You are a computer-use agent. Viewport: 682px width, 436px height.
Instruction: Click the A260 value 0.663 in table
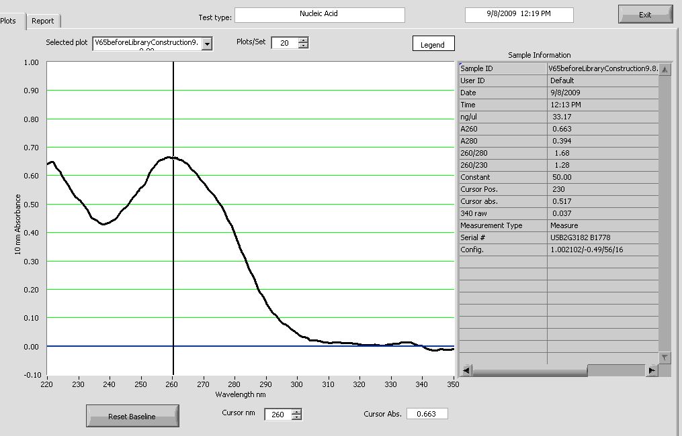(x=562, y=129)
